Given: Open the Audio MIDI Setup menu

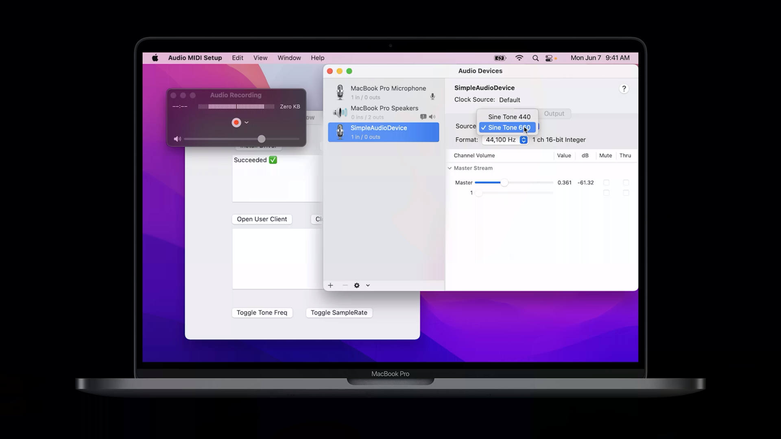Looking at the screenshot, I should (195, 58).
